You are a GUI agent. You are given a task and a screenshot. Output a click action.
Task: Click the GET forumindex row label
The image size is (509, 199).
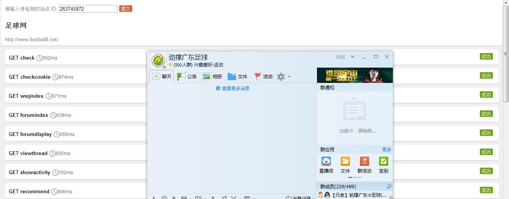[x=28, y=115]
